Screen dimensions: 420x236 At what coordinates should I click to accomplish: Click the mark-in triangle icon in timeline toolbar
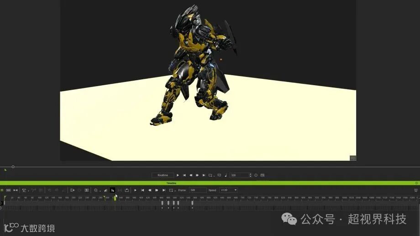click(105, 190)
